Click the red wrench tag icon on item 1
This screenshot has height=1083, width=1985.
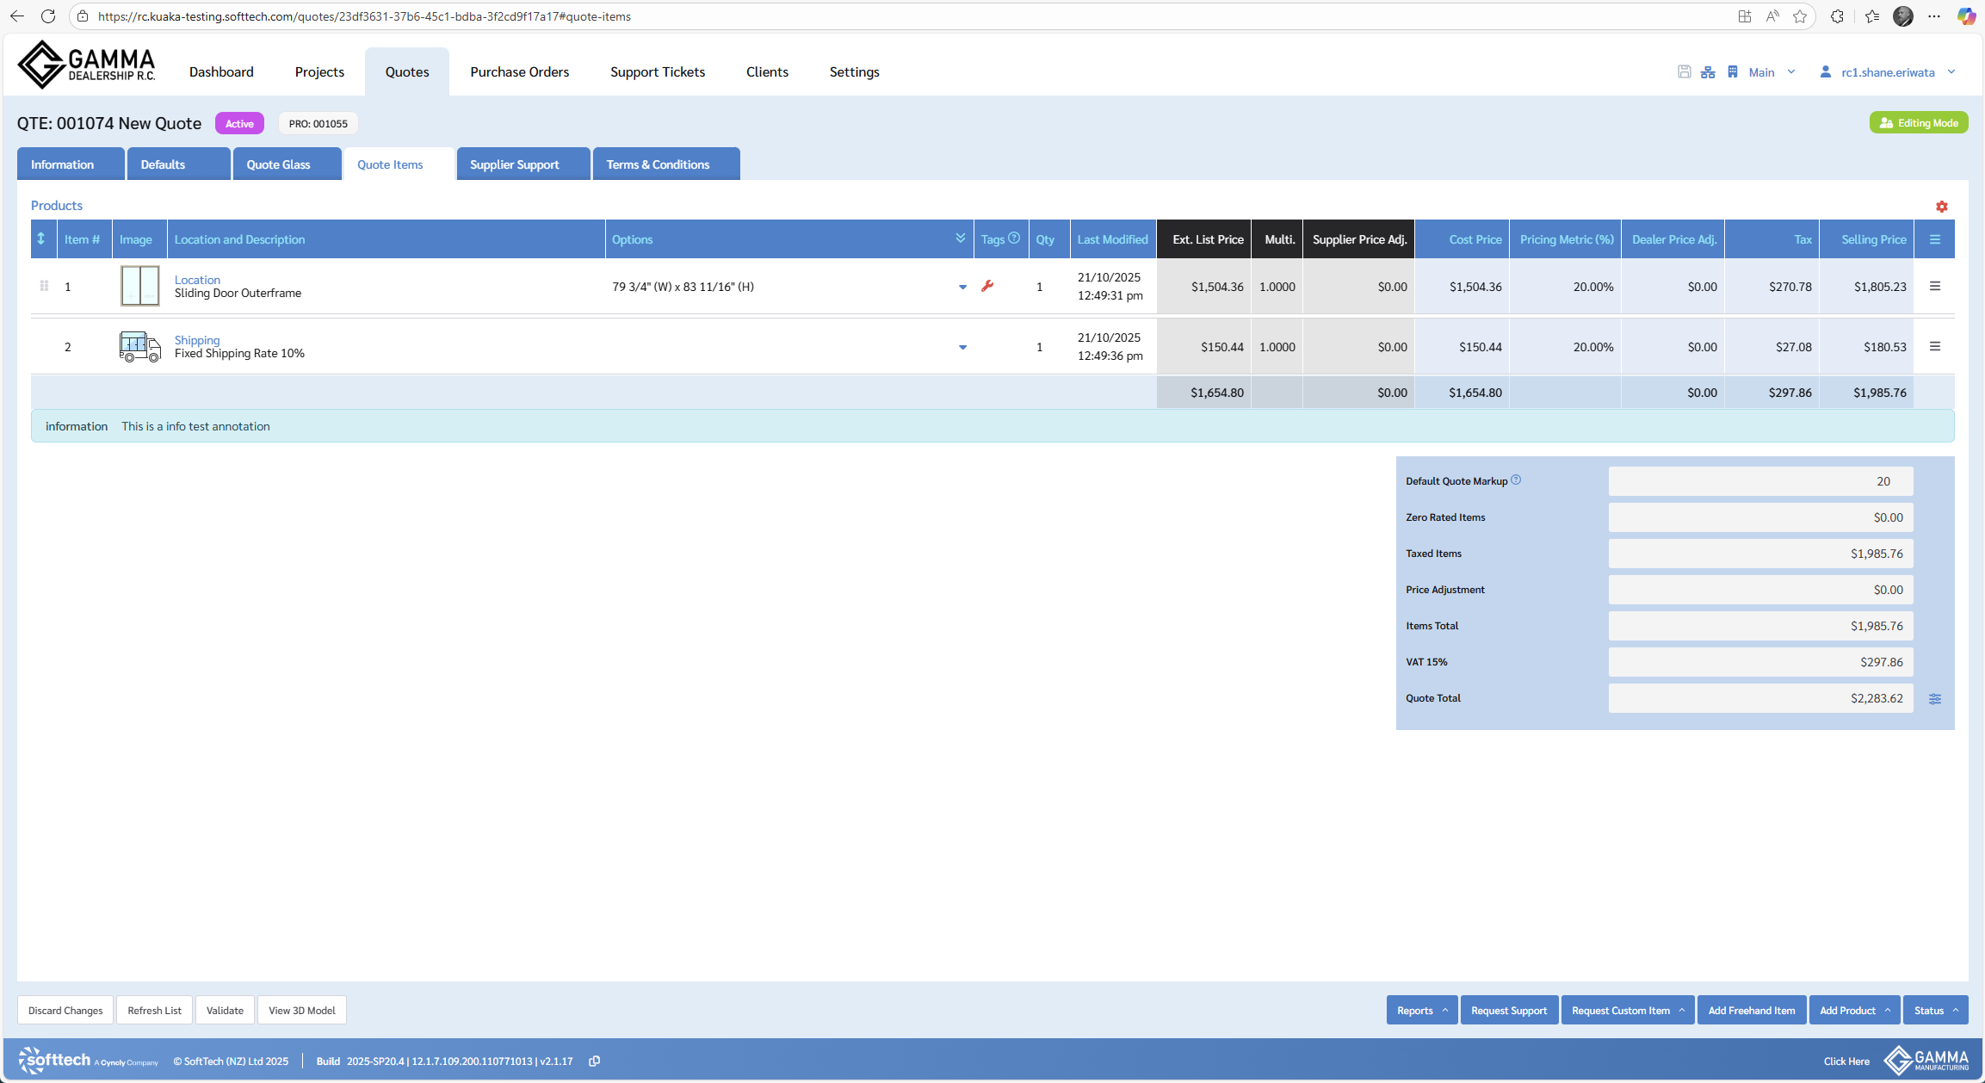pos(987,286)
